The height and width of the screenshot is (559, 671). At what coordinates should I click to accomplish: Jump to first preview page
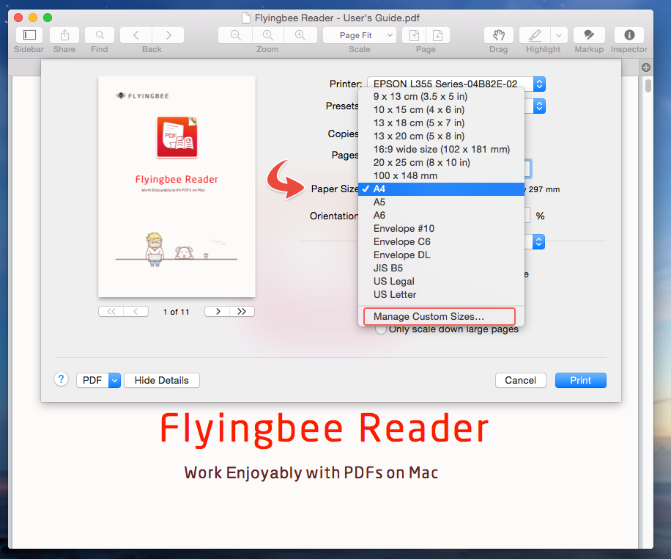(x=111, y=312)
